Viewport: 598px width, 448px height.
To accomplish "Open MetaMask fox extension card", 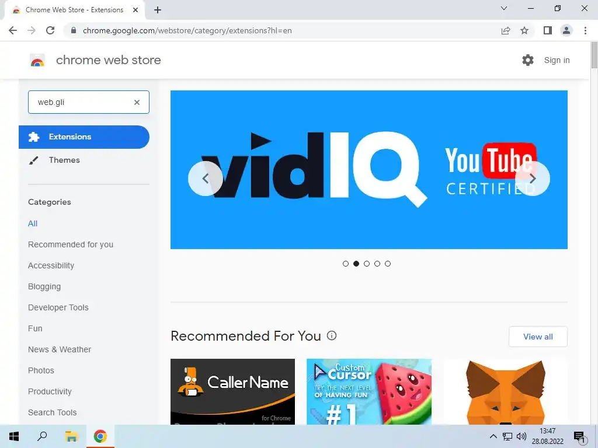I will click(x=505, y=391).
